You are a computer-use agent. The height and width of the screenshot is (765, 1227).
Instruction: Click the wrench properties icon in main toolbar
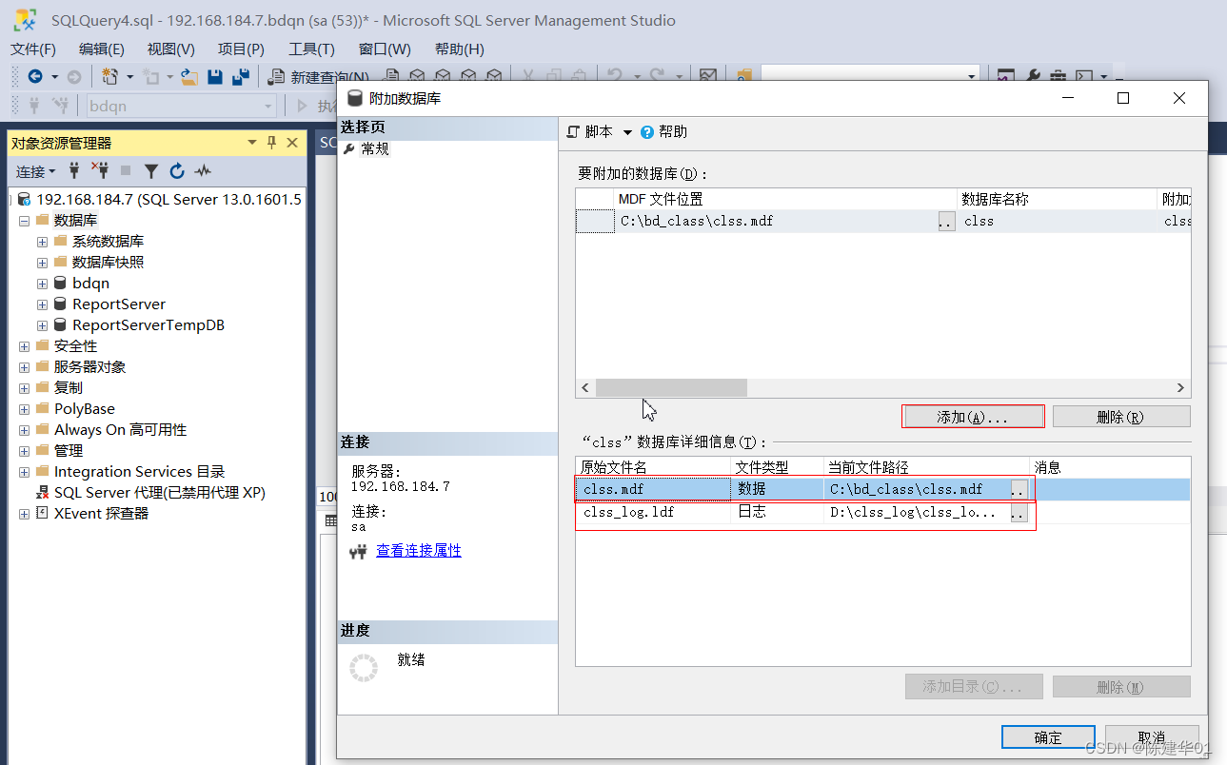(x=1033, y=77)
